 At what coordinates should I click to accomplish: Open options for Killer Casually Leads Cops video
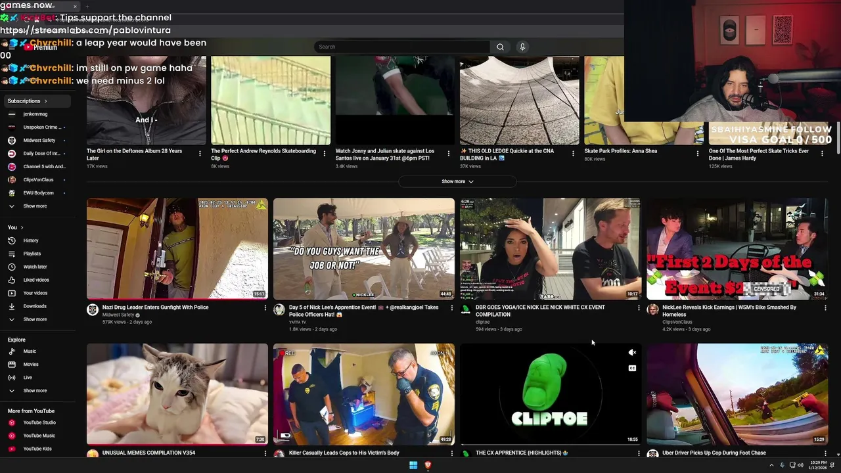pyautogui.click(x=452, y=453)
